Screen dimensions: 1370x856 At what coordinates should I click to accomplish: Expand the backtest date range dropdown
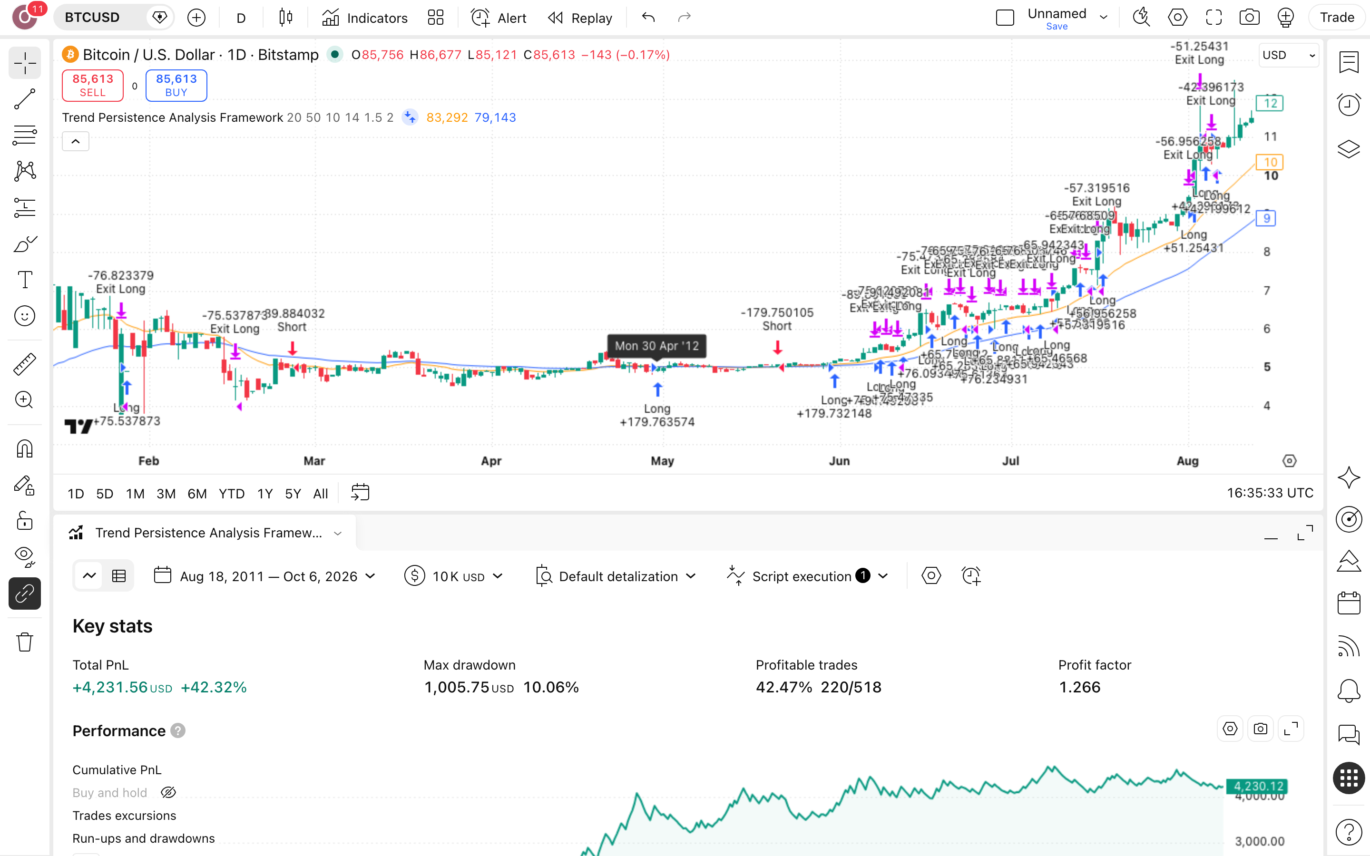tap(264, 576)
